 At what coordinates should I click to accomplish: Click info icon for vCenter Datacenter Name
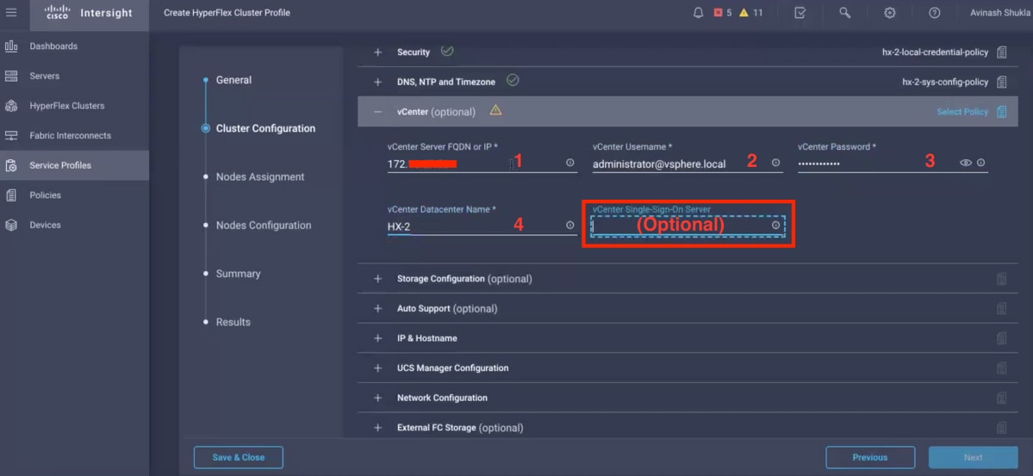coord(569,226)
